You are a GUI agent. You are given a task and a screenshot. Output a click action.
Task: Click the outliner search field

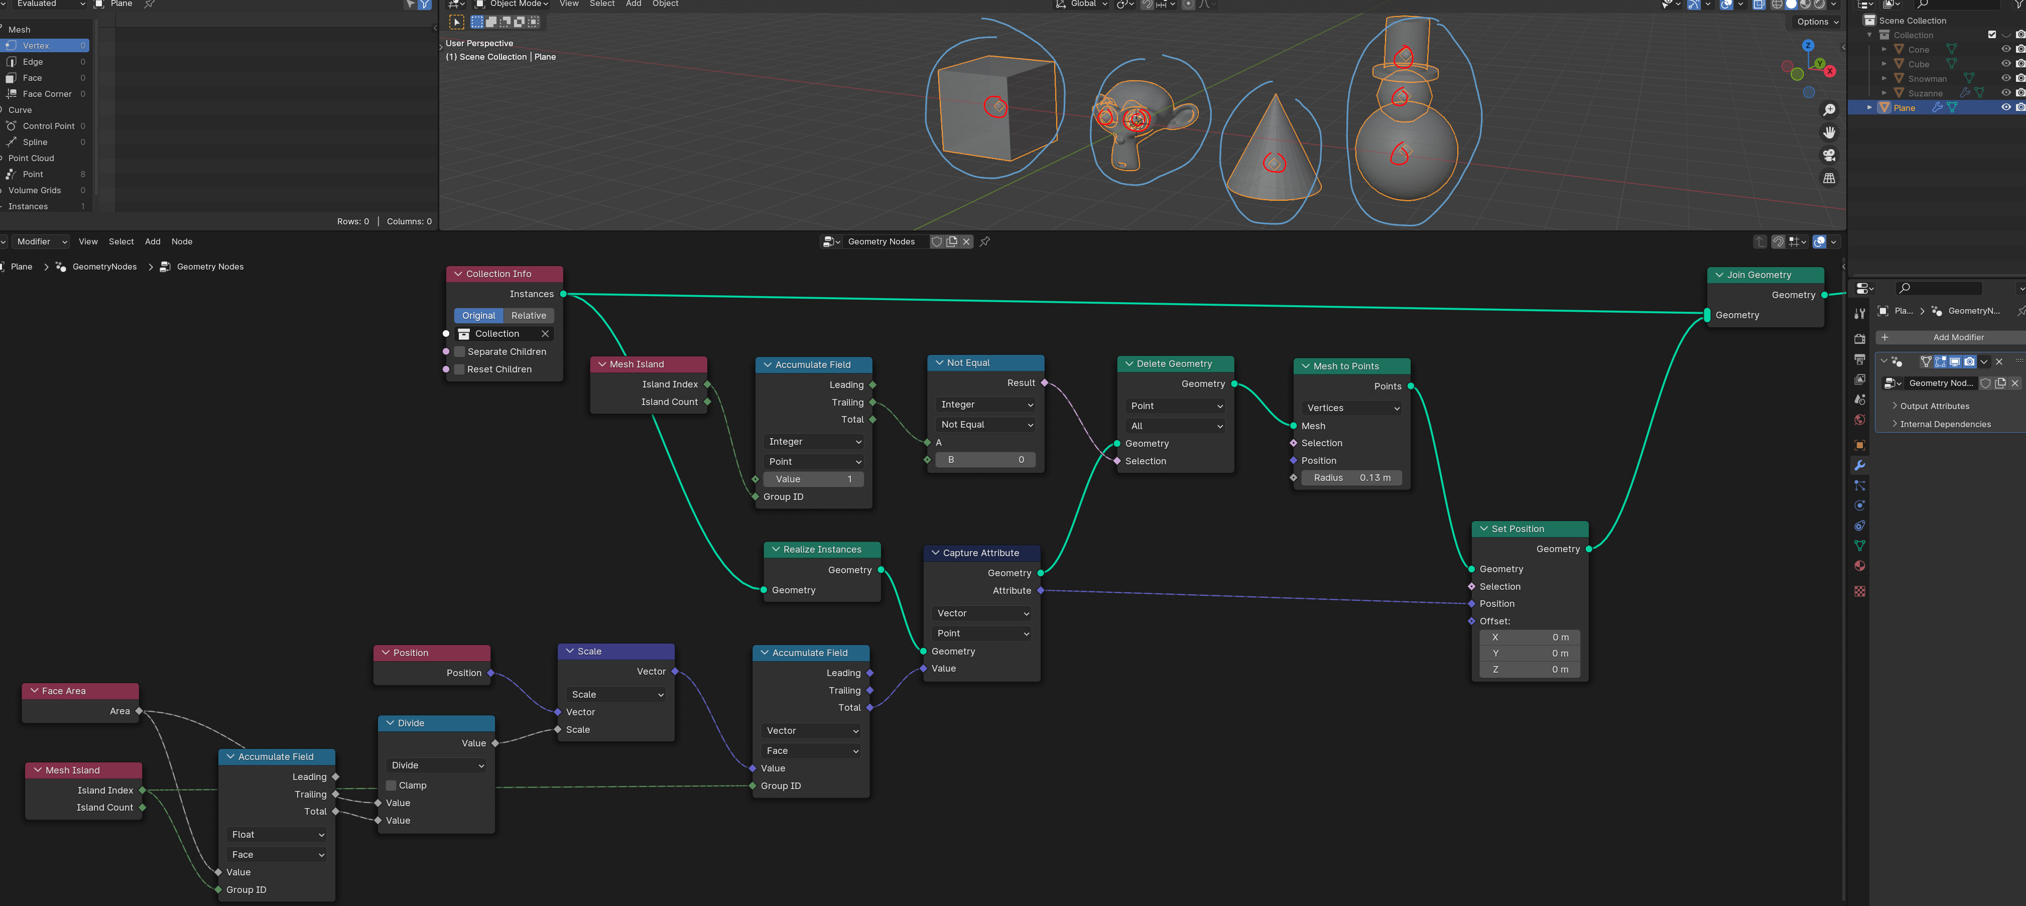pyautogui.click(x=1943, y=288)
